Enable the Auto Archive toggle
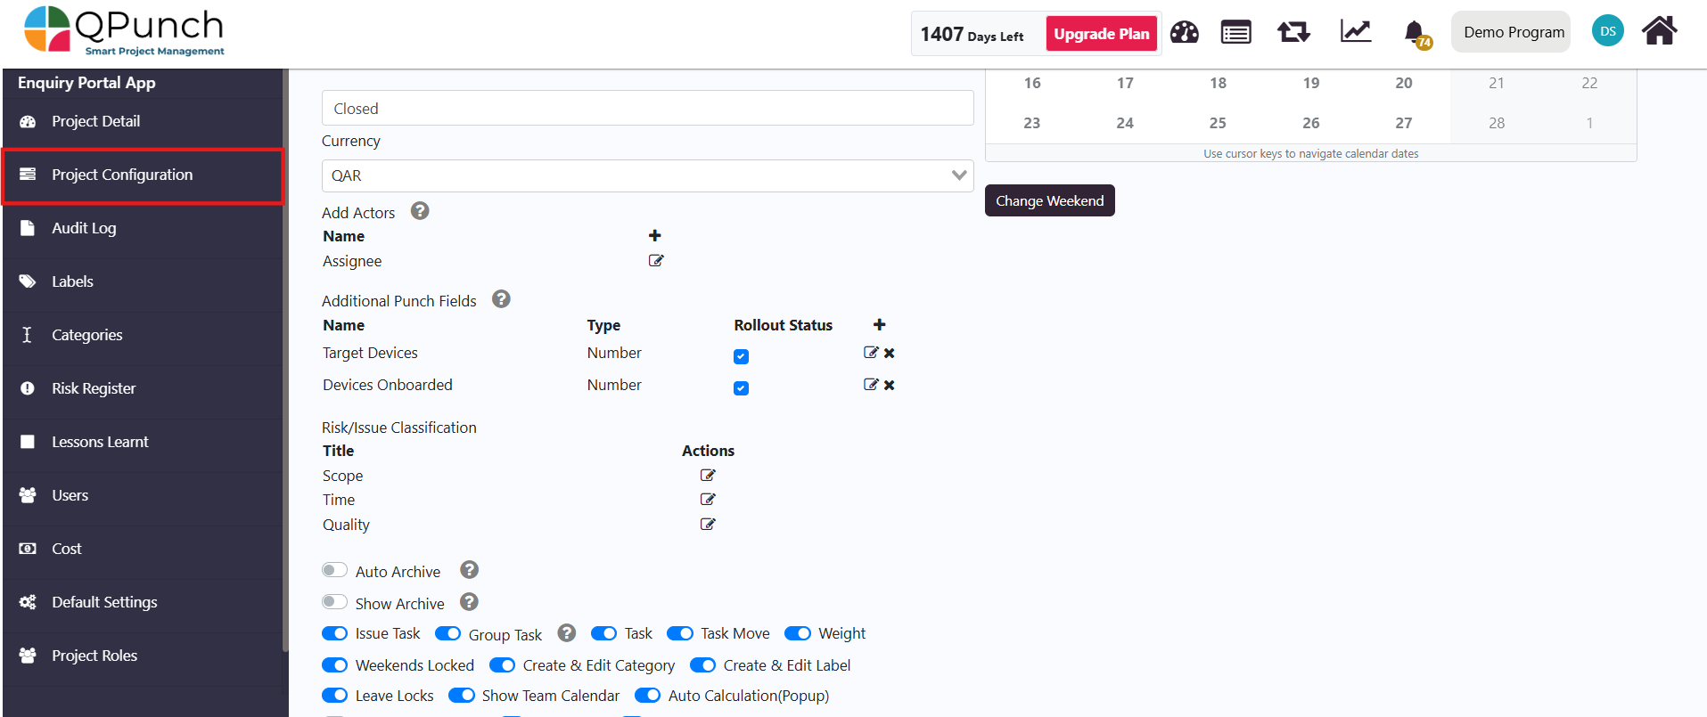 (335, 570)
